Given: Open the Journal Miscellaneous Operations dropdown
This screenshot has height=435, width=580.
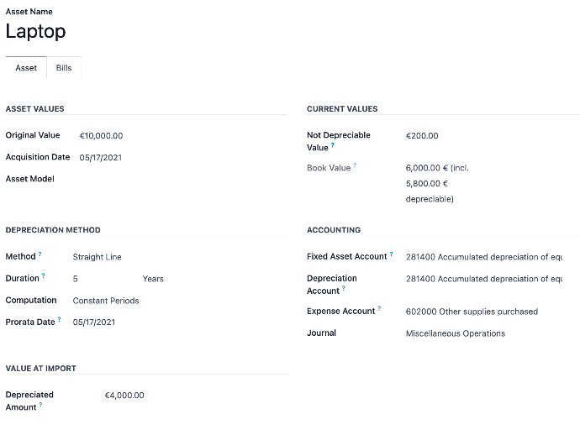Looking at the screenshot, I should click(x=456, y=333).
